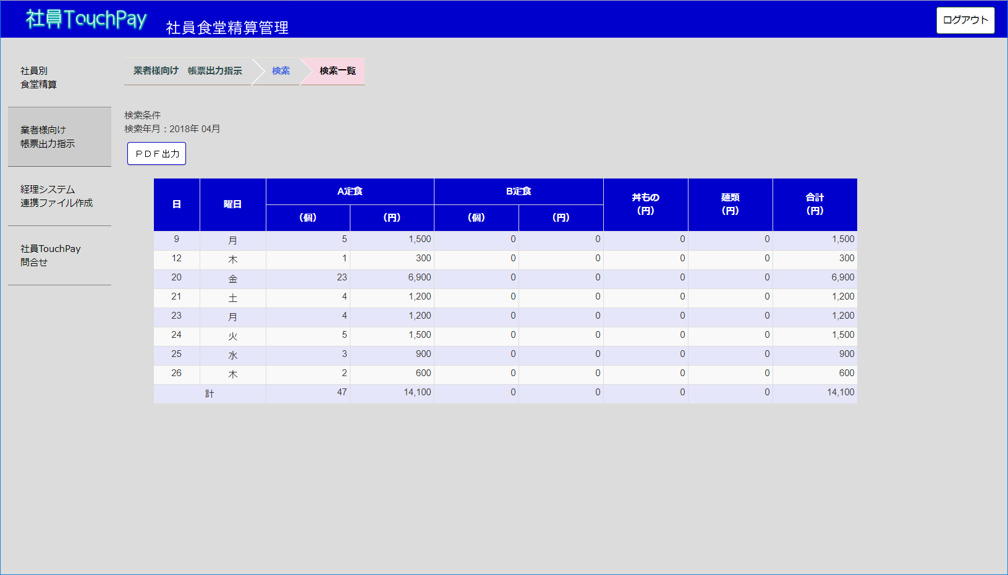Open 経理システム 連携ファイル作成 sidebar item
The width and height of the screenshot is (1008, 575).
(x=59, y=196)
